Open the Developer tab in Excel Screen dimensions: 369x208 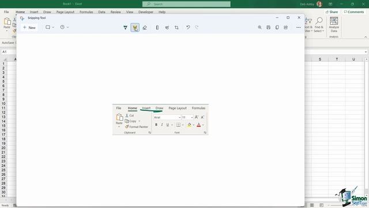point(146,12)
